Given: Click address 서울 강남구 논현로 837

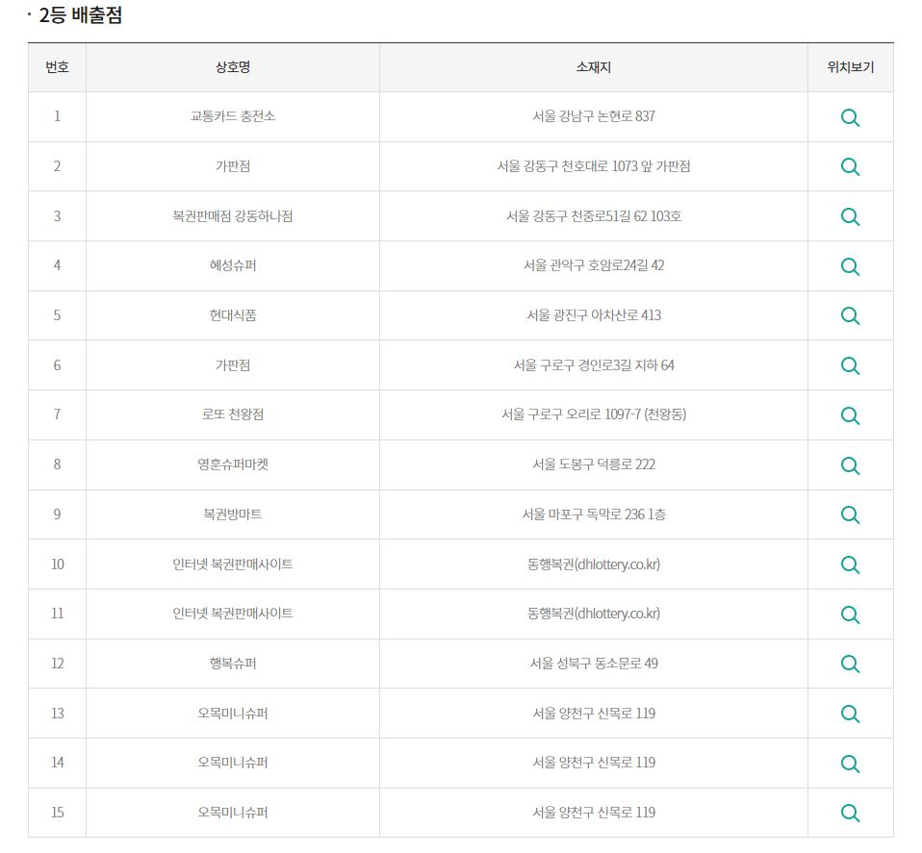Looking at the screenshot, I should (593, 116).
